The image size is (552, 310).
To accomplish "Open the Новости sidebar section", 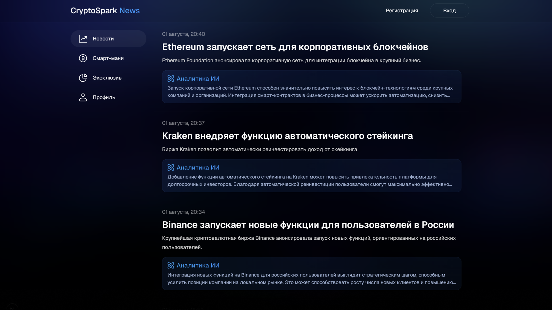I will (x=103, y=39).
